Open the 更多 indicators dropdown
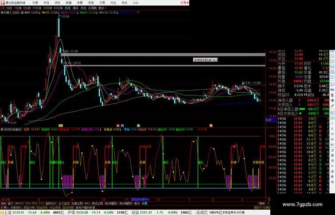 pos(137,204)
